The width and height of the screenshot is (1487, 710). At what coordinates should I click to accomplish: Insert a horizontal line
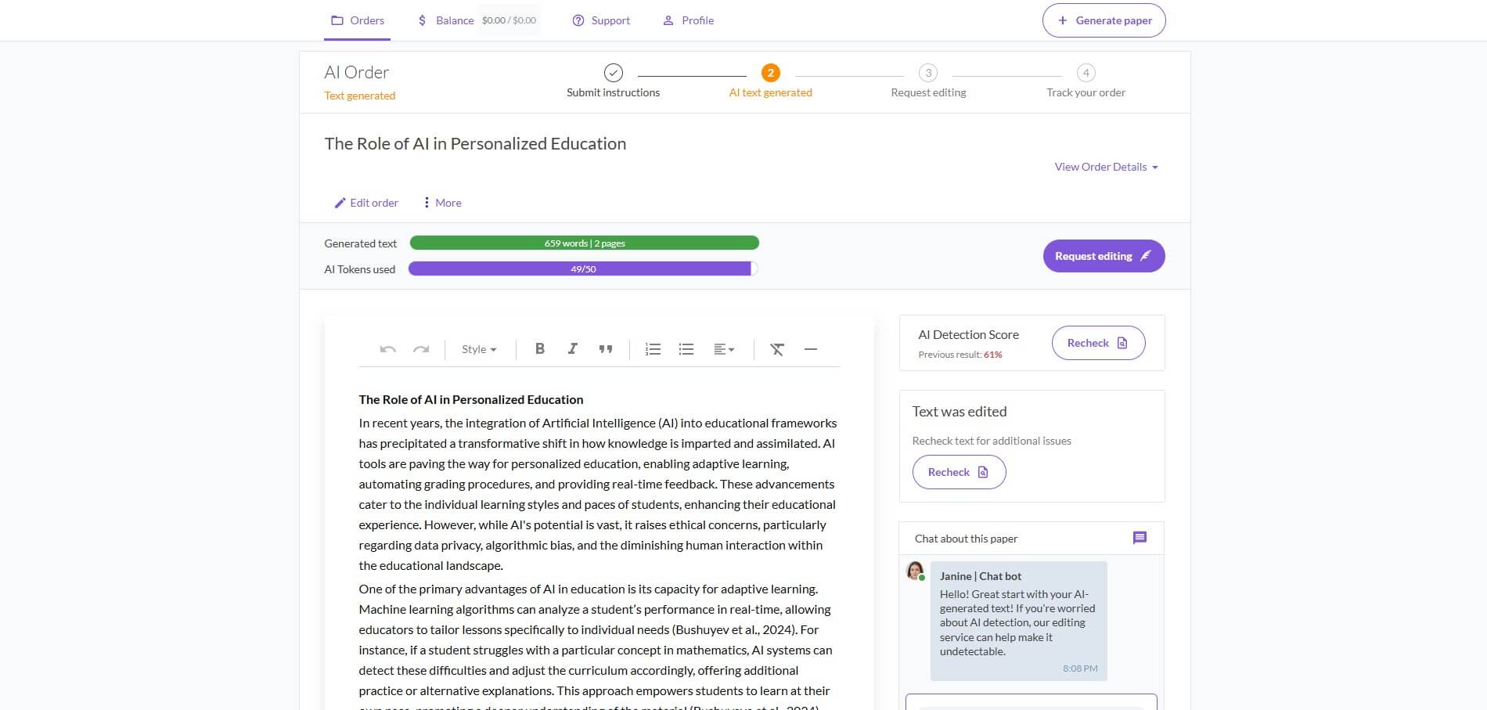(x=810, y=349)
